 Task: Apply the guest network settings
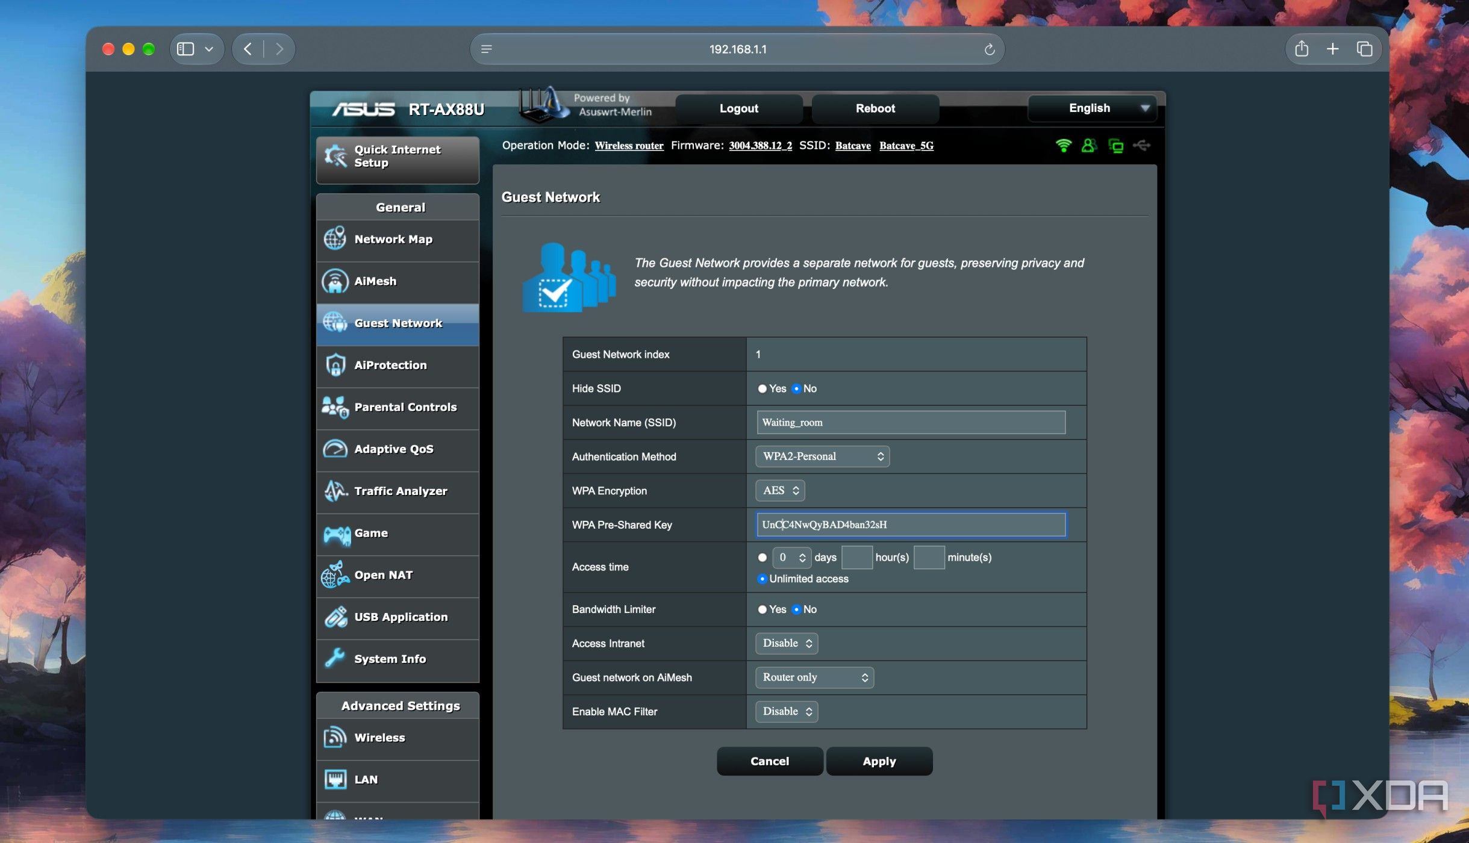click(879, 761)
